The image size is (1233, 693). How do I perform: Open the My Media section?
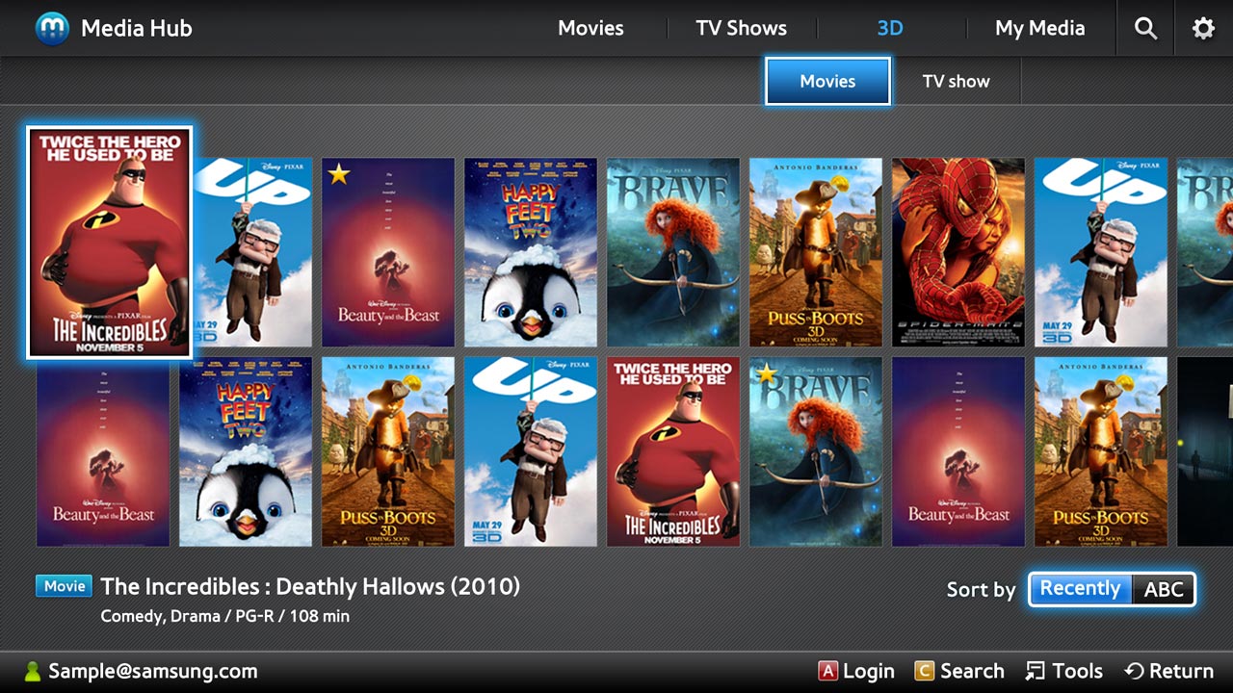click(x=1039, y=29)
